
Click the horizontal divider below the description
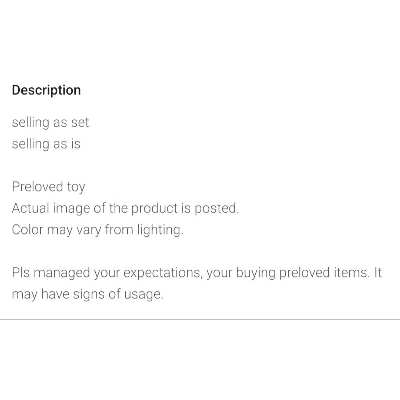tap(200, 319)
